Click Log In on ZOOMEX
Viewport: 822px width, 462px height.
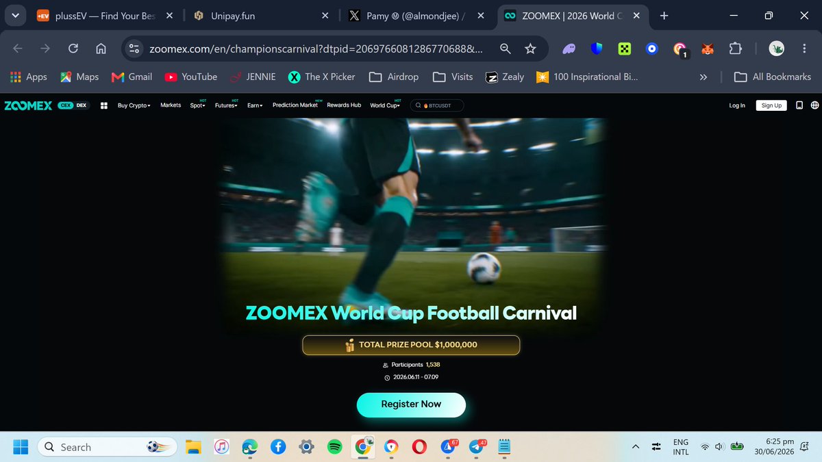click(737, 105)
